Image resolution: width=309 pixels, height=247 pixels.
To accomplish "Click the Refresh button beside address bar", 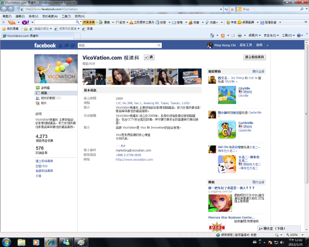I will tap(226, 9).
